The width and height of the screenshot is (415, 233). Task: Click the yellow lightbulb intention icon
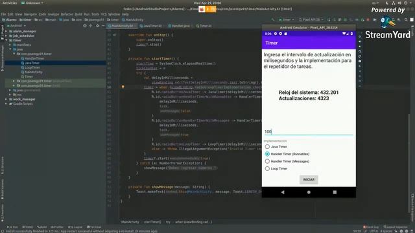(x=123, y=87)
